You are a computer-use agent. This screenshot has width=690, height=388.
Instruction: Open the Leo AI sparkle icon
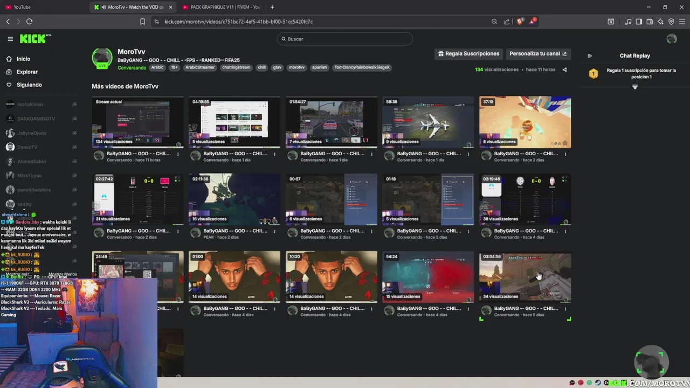click(x=660, y=22)
